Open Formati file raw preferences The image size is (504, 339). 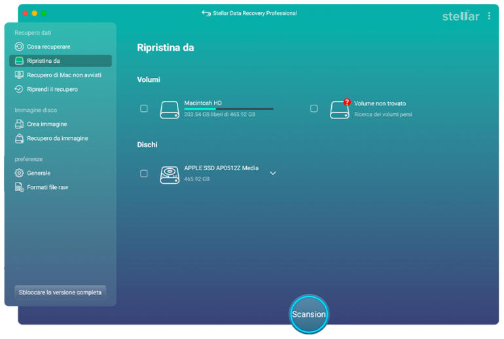[60, 187]
